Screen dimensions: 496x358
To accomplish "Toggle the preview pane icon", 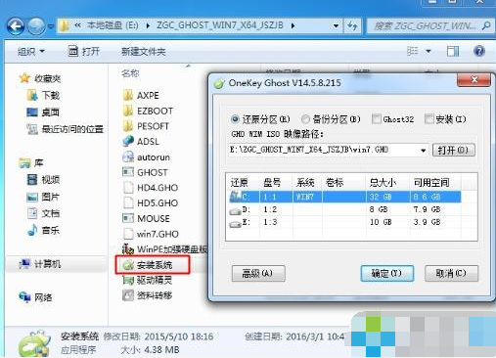I will point(453,51).
